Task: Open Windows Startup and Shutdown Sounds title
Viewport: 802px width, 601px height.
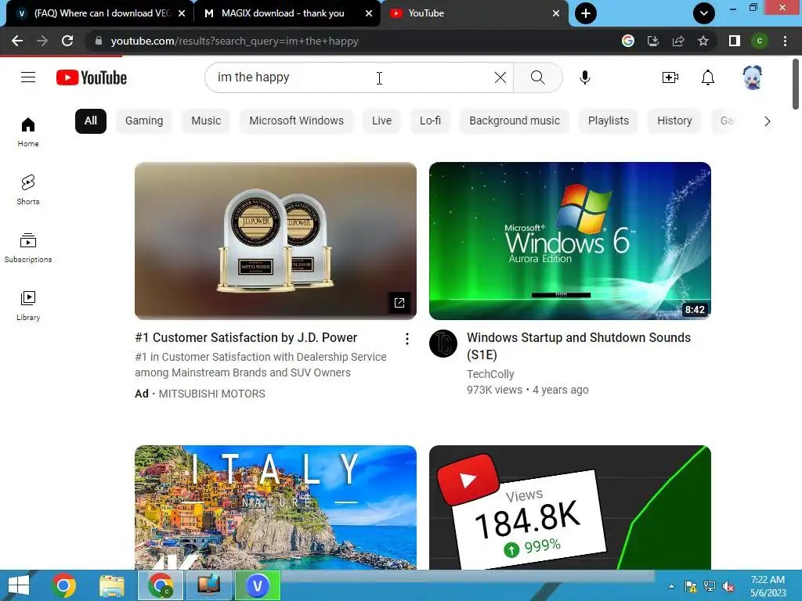Action: click(x=579, y=346)
